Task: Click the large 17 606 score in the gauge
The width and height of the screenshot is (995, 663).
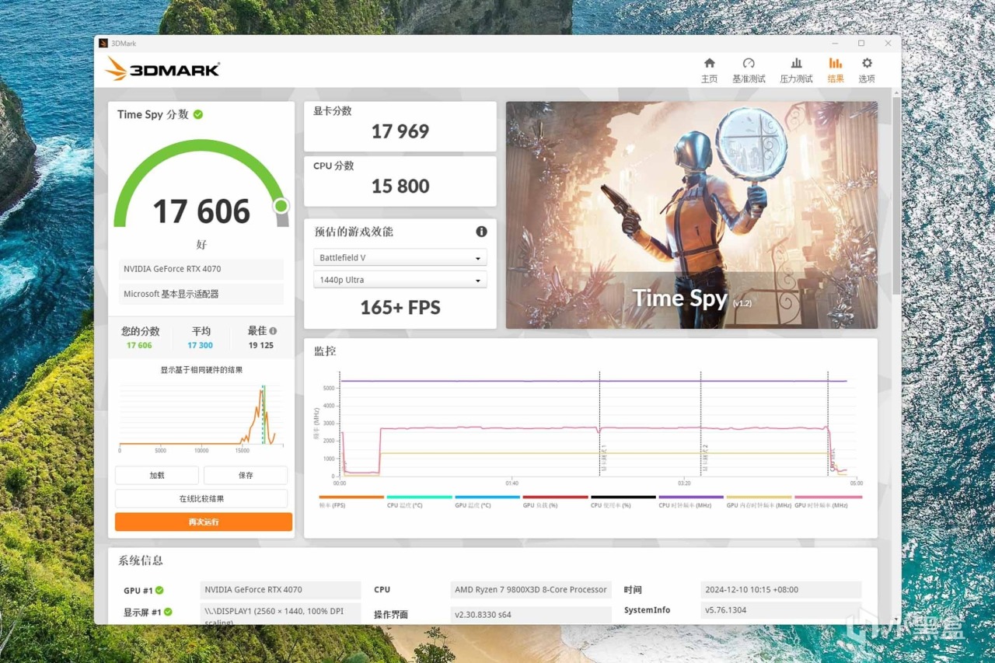Action: pyautogui.click(x=201, y=211)
